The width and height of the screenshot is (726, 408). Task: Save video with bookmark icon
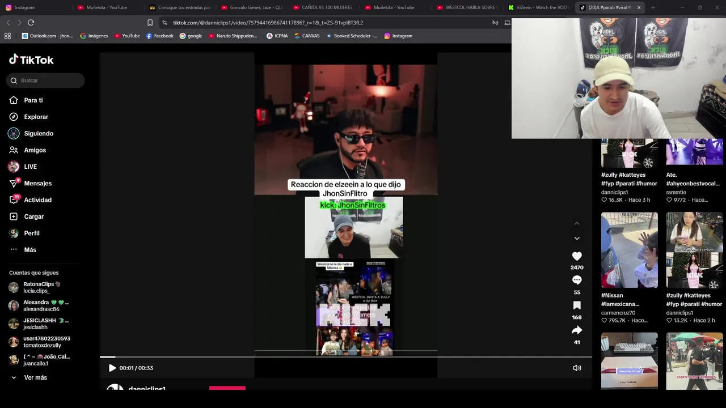click(577, 305)
